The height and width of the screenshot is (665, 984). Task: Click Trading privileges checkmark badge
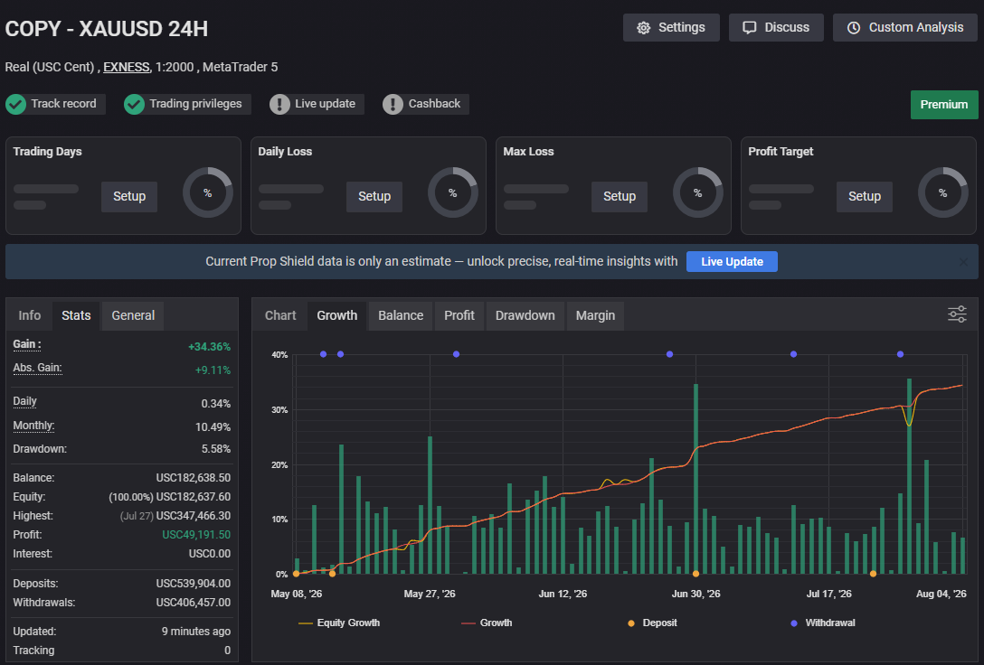click(134, 104)
